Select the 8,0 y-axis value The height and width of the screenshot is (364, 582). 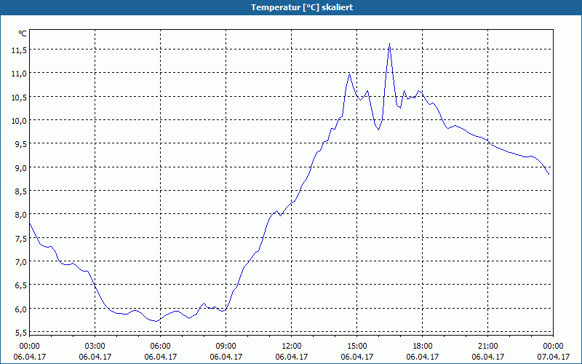pyautogui.click(x=20, y=215)
